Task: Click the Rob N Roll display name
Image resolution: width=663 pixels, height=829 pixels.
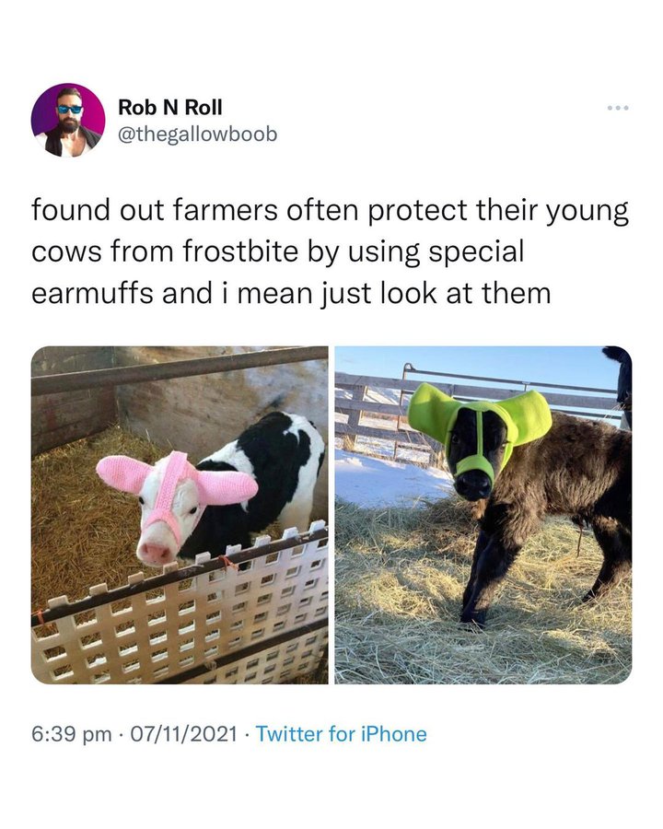Action: click(x=170, y=107)
